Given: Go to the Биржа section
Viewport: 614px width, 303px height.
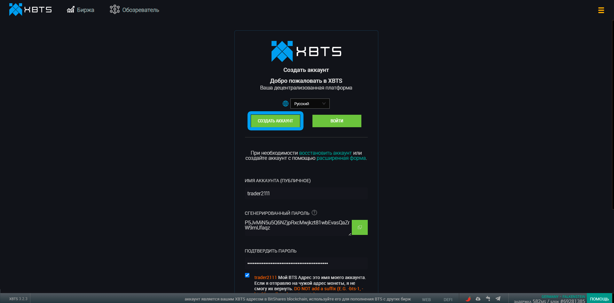Looking at the screenshot, I should pyautogui.click(x=85, y=10).
